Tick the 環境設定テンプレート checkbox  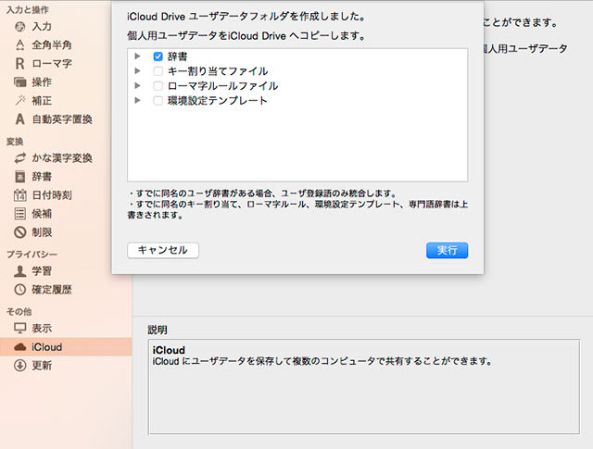158,101
